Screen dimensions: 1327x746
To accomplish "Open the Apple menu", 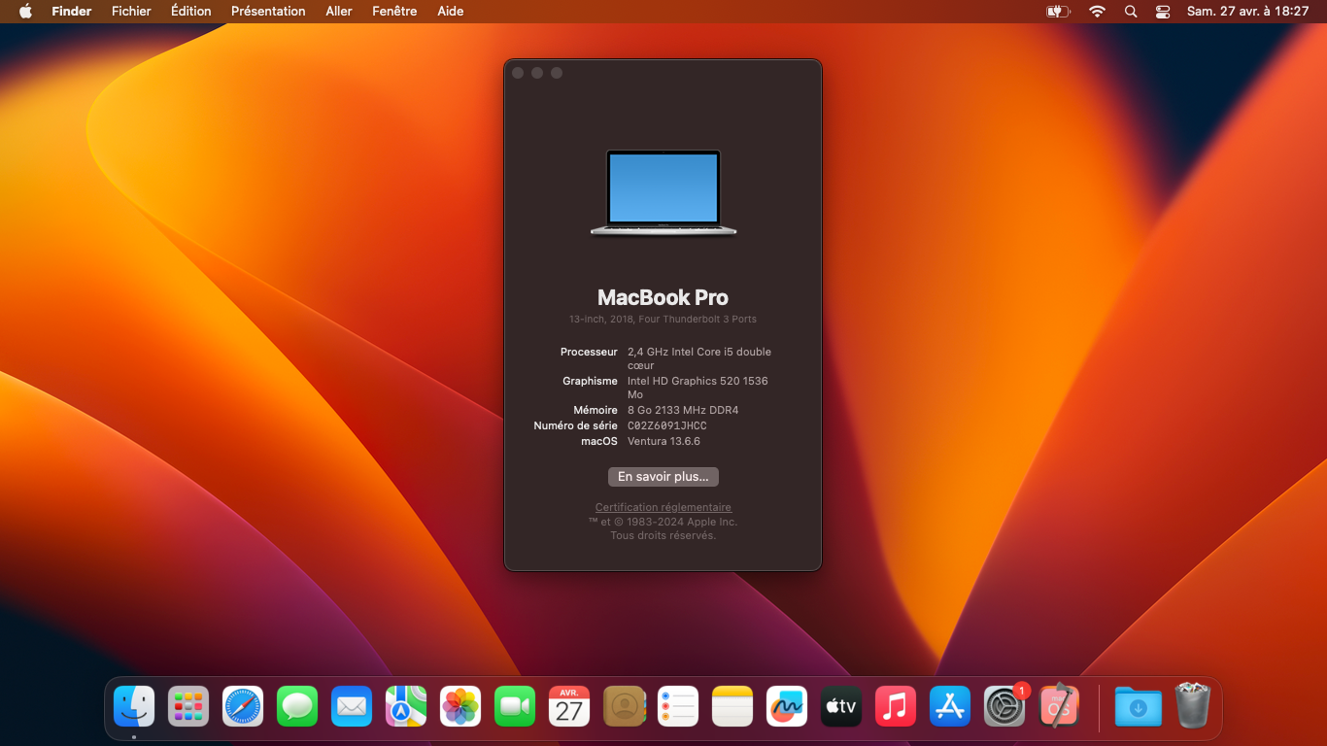I will [x=25, y=12].
